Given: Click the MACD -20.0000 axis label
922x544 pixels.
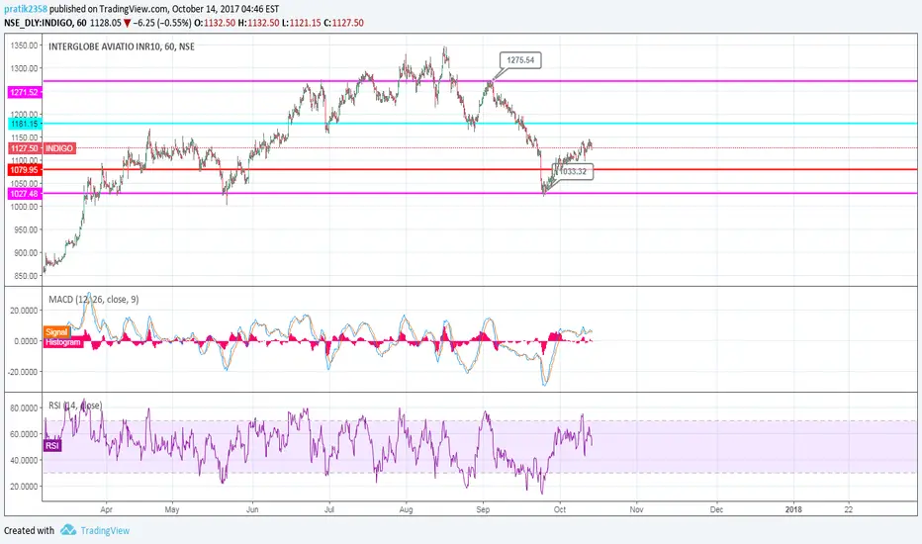Looking at the screenshot, I should tap(24, 372).
